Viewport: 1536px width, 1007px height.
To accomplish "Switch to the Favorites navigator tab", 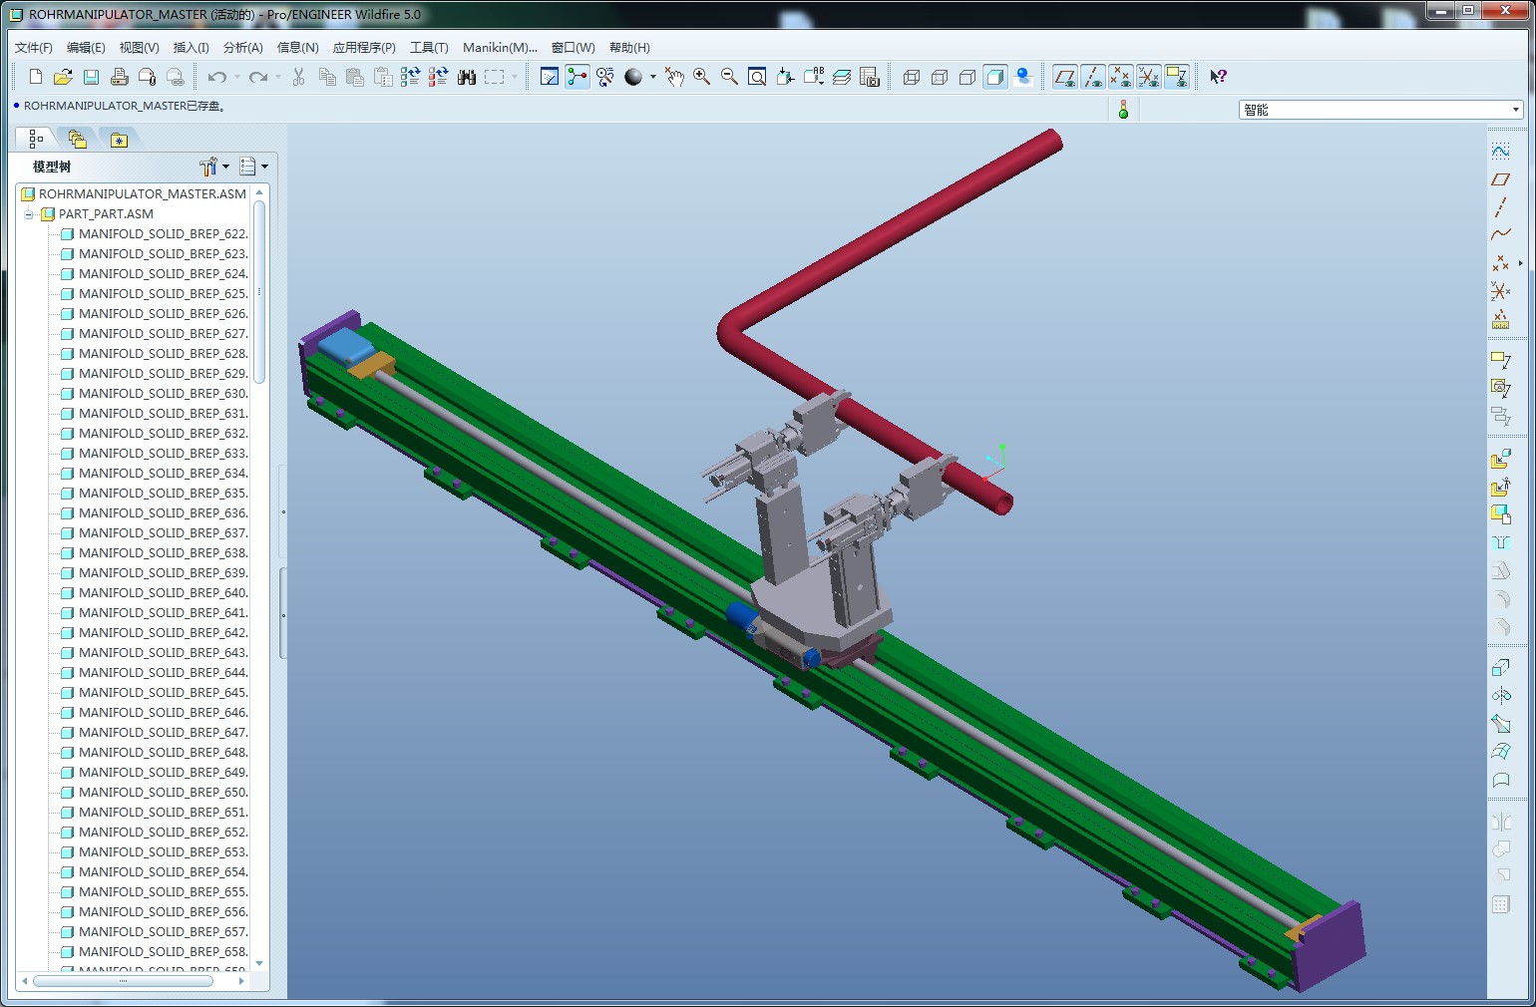I will click(x=119, y=140).
